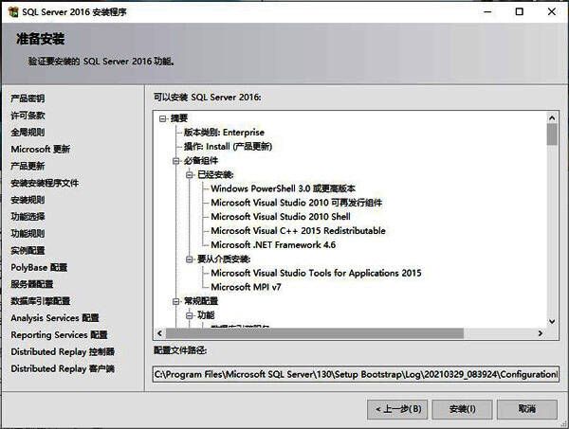Open the 数据库引擎配置 step in the sidebar
The height and width of the screenshot is (429, 569).
(40, 301)
